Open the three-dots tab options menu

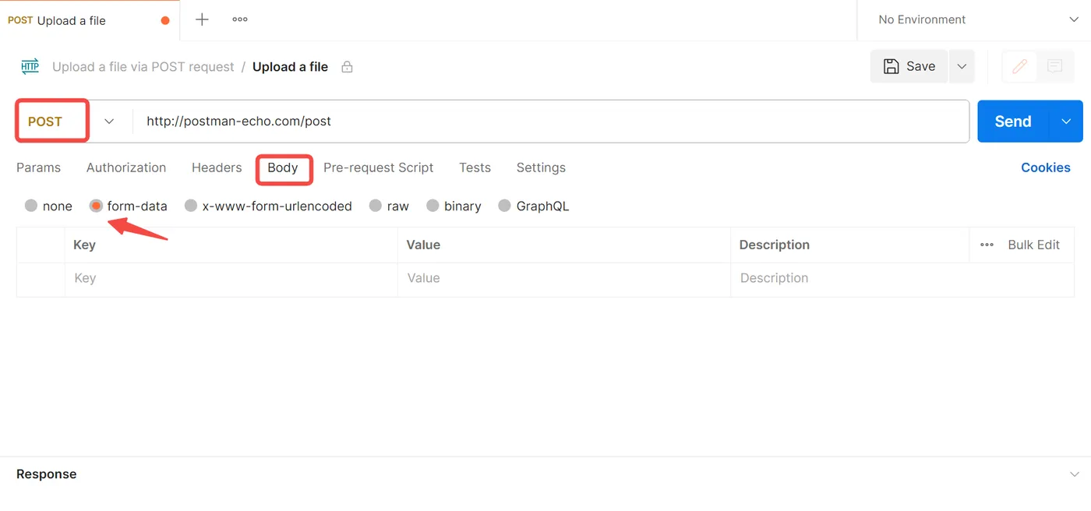[240, 19]
